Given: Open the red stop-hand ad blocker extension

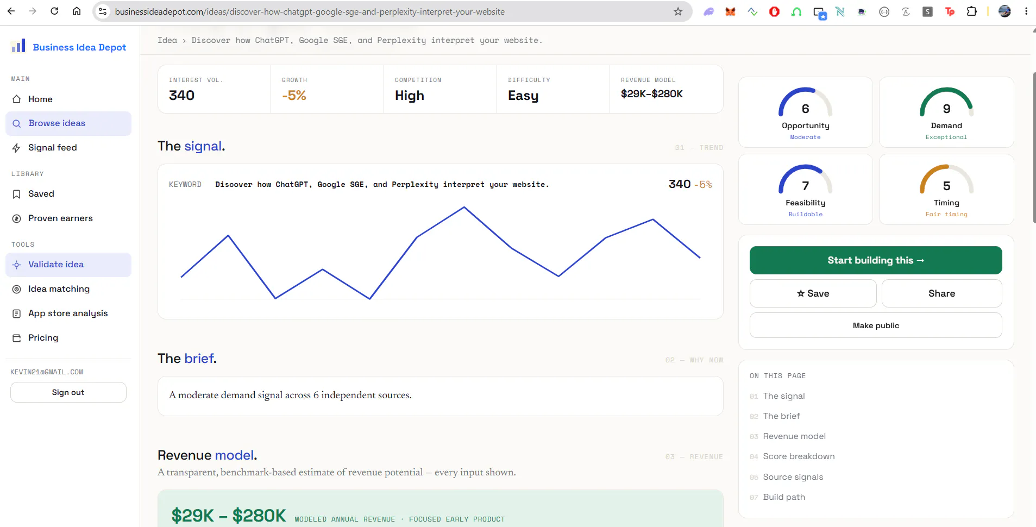Looking at the screenshot, I should 775,11.
